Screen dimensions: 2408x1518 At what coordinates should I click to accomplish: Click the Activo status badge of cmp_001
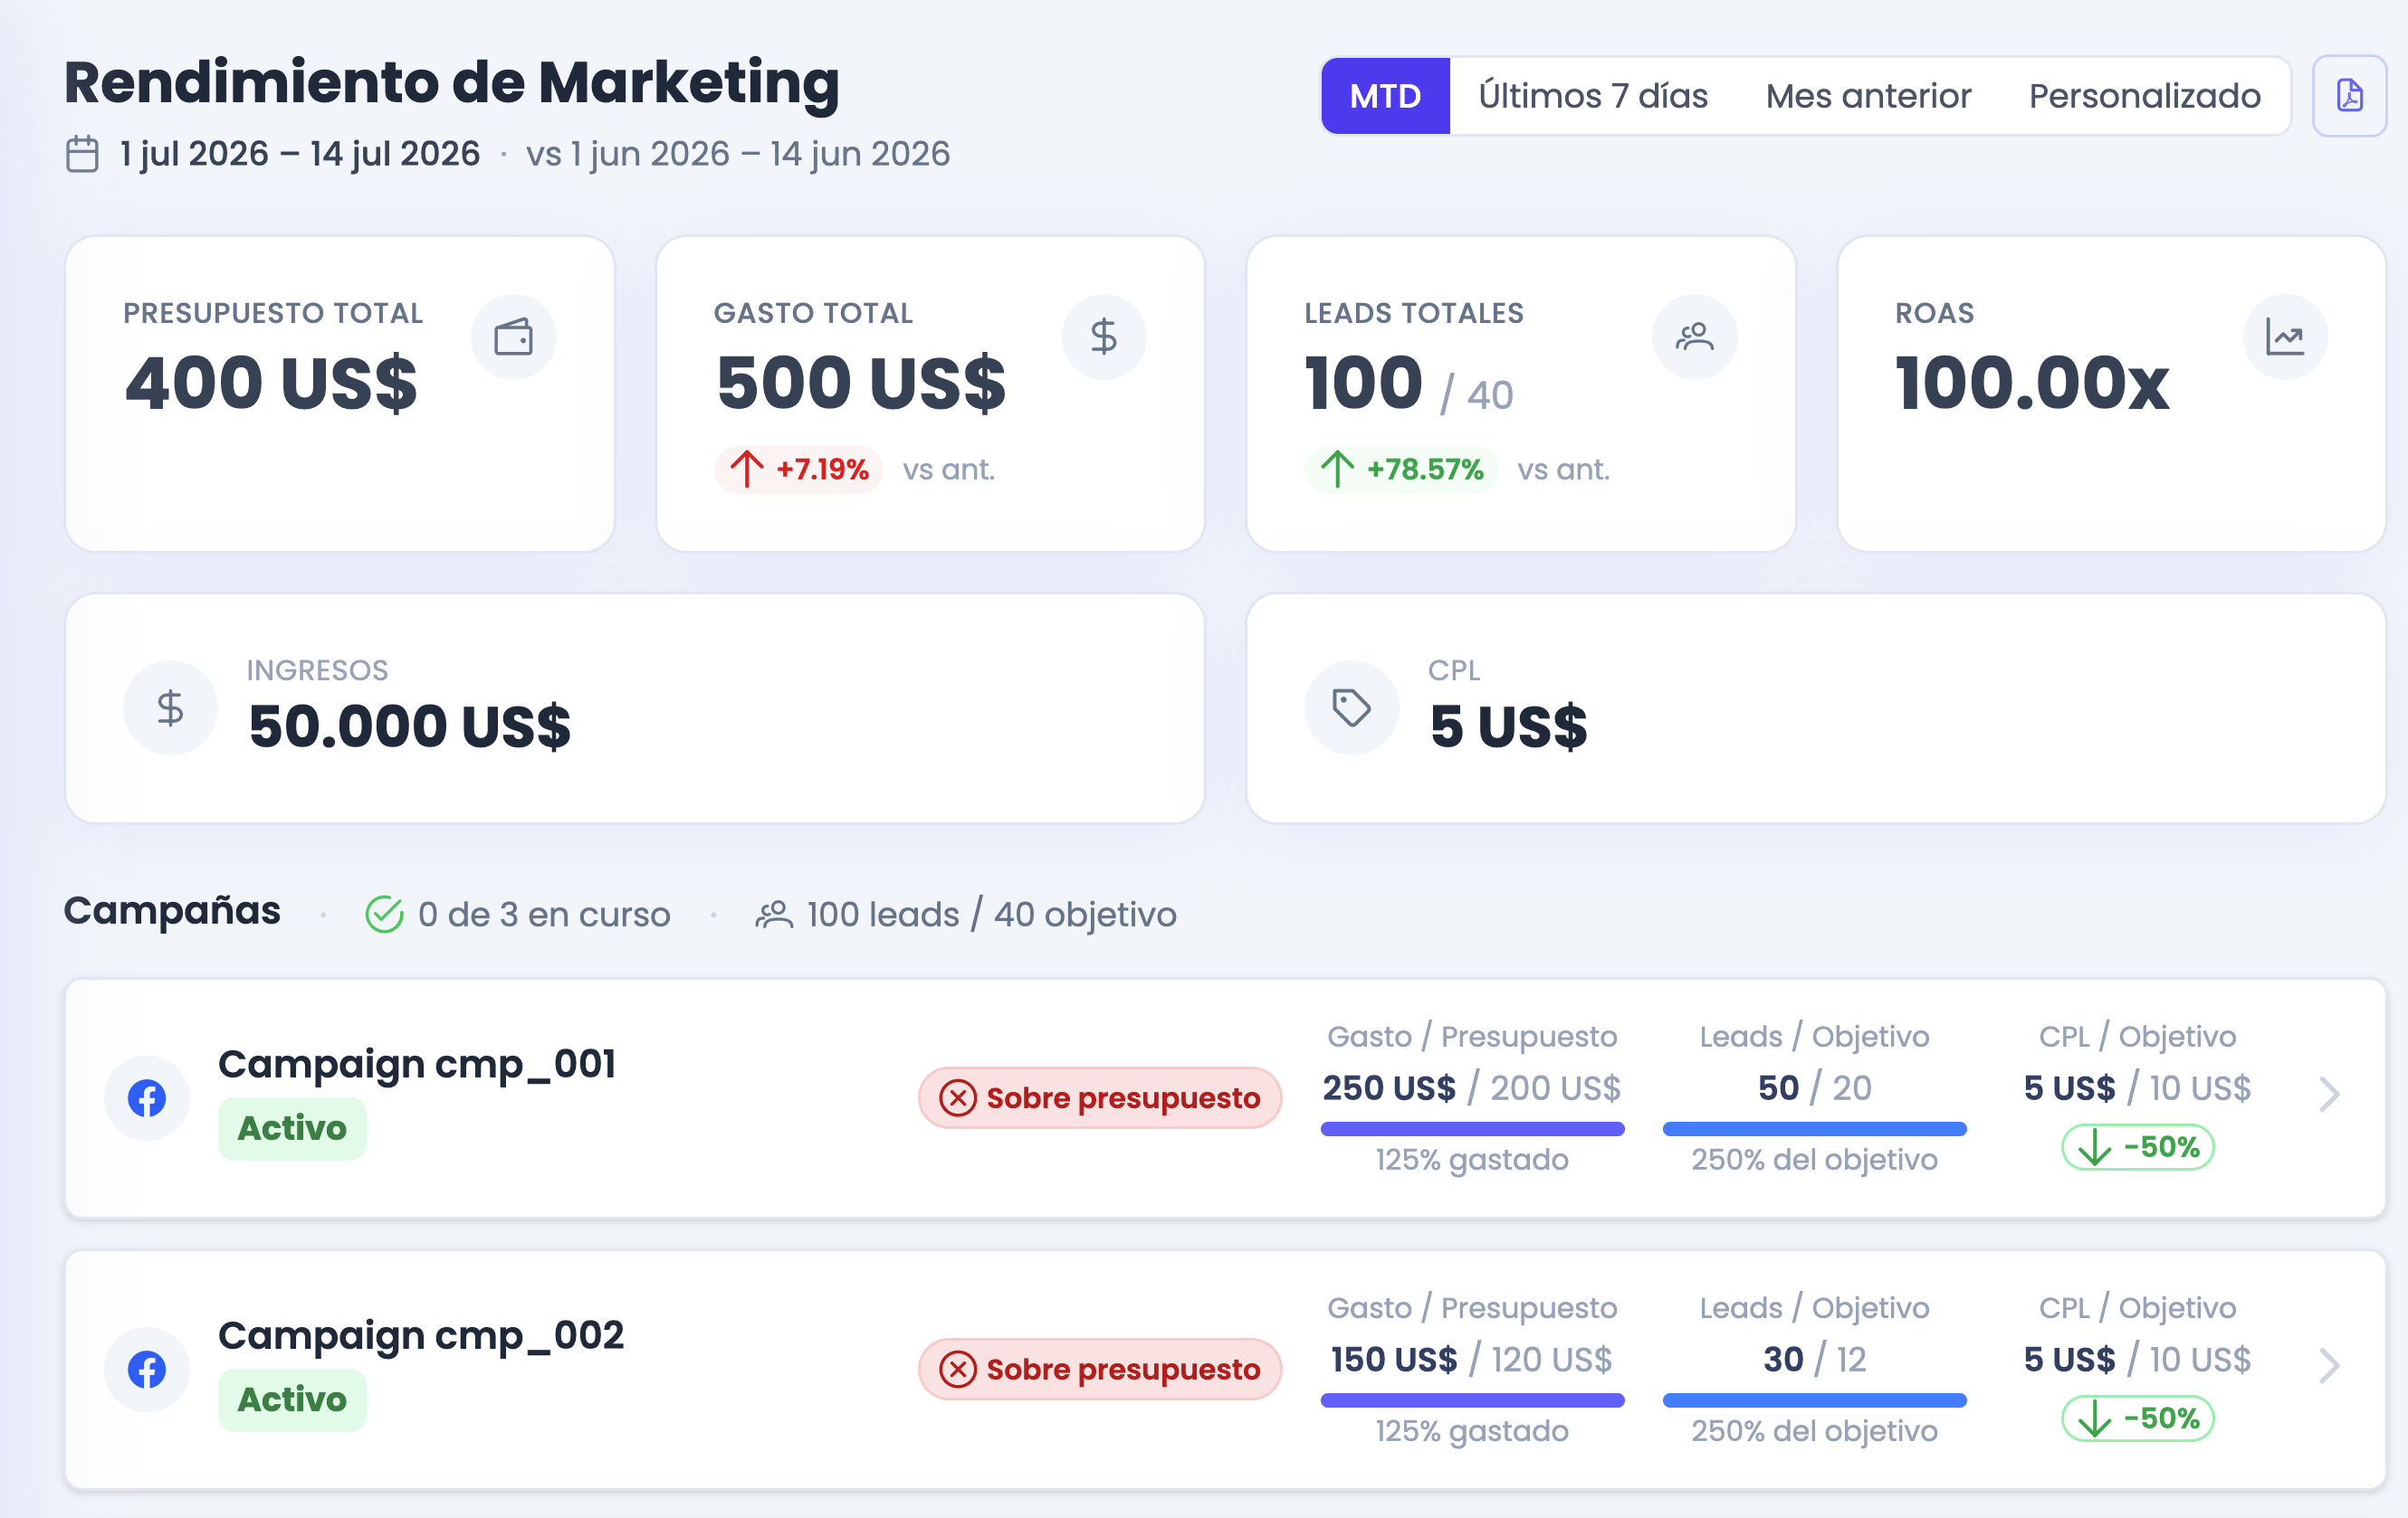[292, 1128]
